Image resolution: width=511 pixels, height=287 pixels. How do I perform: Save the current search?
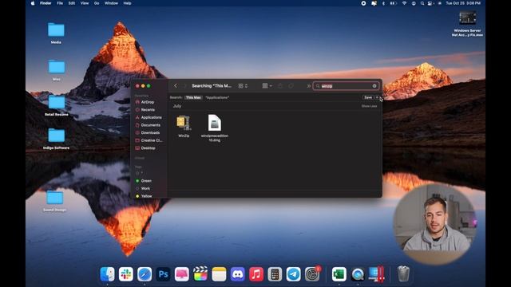coord(368,97)
